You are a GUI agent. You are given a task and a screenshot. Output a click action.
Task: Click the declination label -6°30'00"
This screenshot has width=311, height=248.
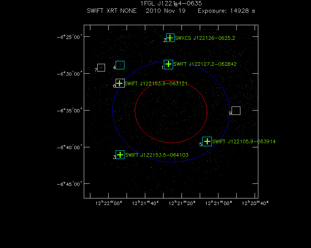pos(70,74)
